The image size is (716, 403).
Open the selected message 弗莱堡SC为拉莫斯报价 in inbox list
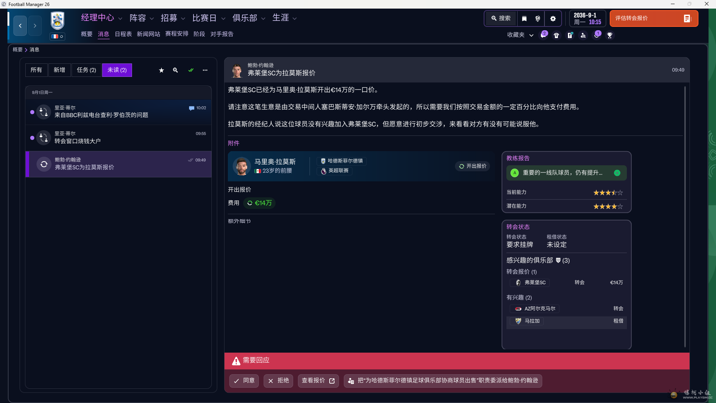(119, 164)
